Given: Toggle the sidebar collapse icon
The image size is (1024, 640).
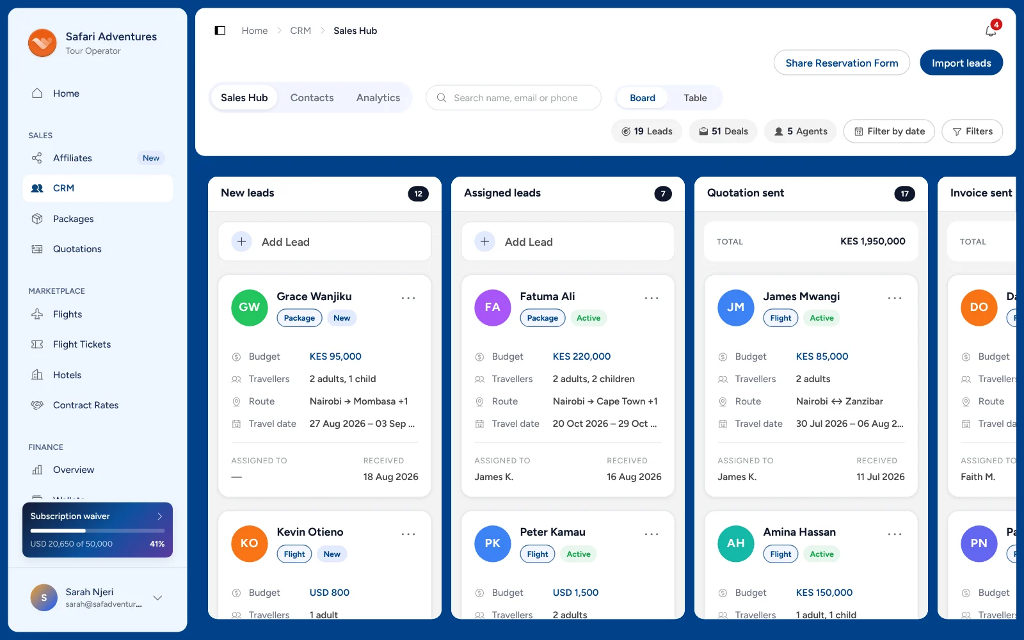Looking at the screenshot, I should tap(220, 31).
